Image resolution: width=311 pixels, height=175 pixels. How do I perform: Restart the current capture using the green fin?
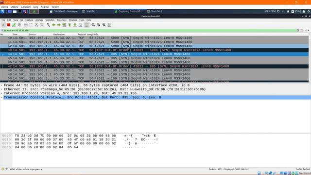click(14, 25)
